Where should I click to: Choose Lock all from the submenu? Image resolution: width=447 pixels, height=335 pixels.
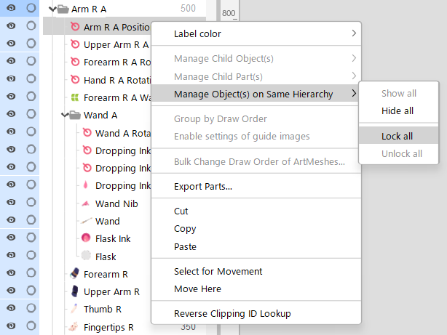pyautogui.click(x=397, y=136)
